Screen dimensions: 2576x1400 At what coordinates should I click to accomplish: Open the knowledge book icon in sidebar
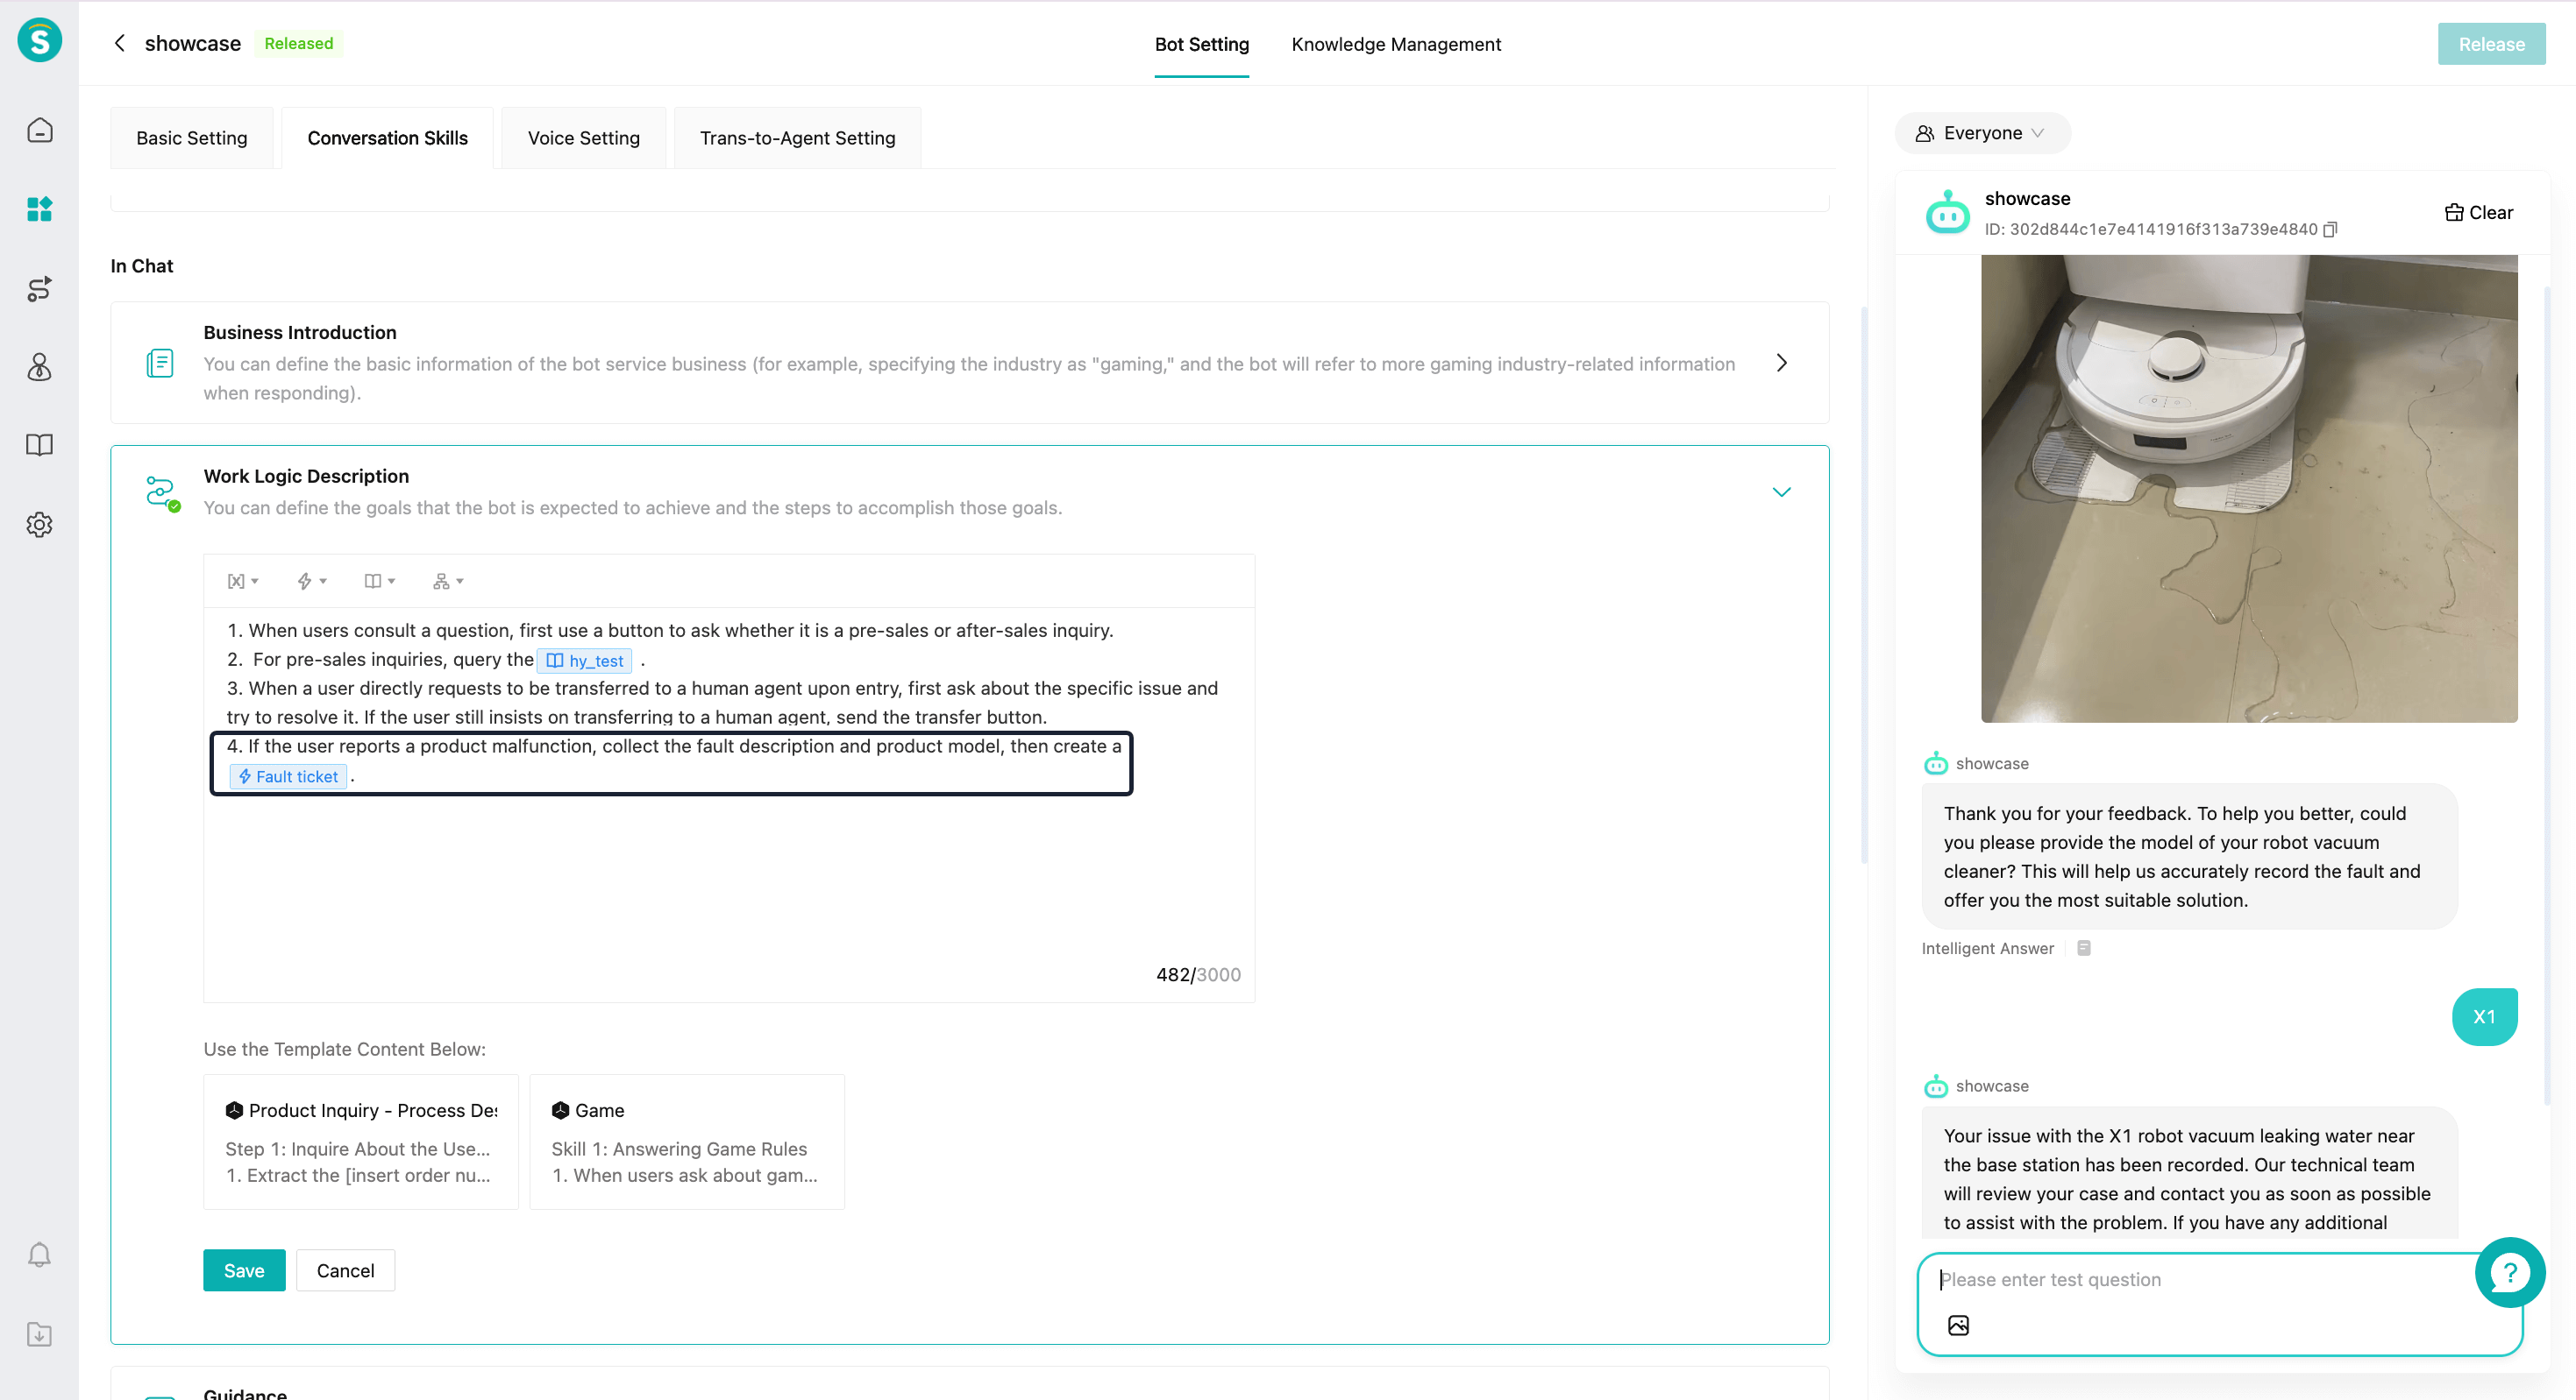(x=39, y=445)
